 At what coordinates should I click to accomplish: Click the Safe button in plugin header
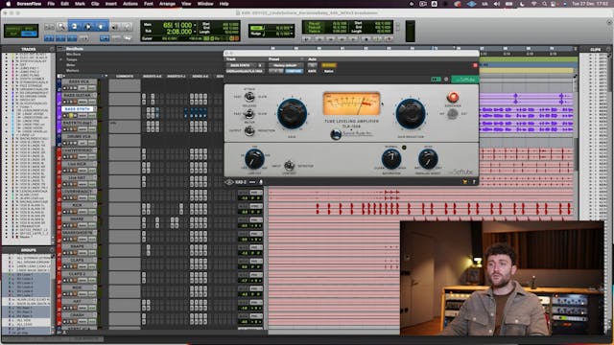(x=312, y=71)
